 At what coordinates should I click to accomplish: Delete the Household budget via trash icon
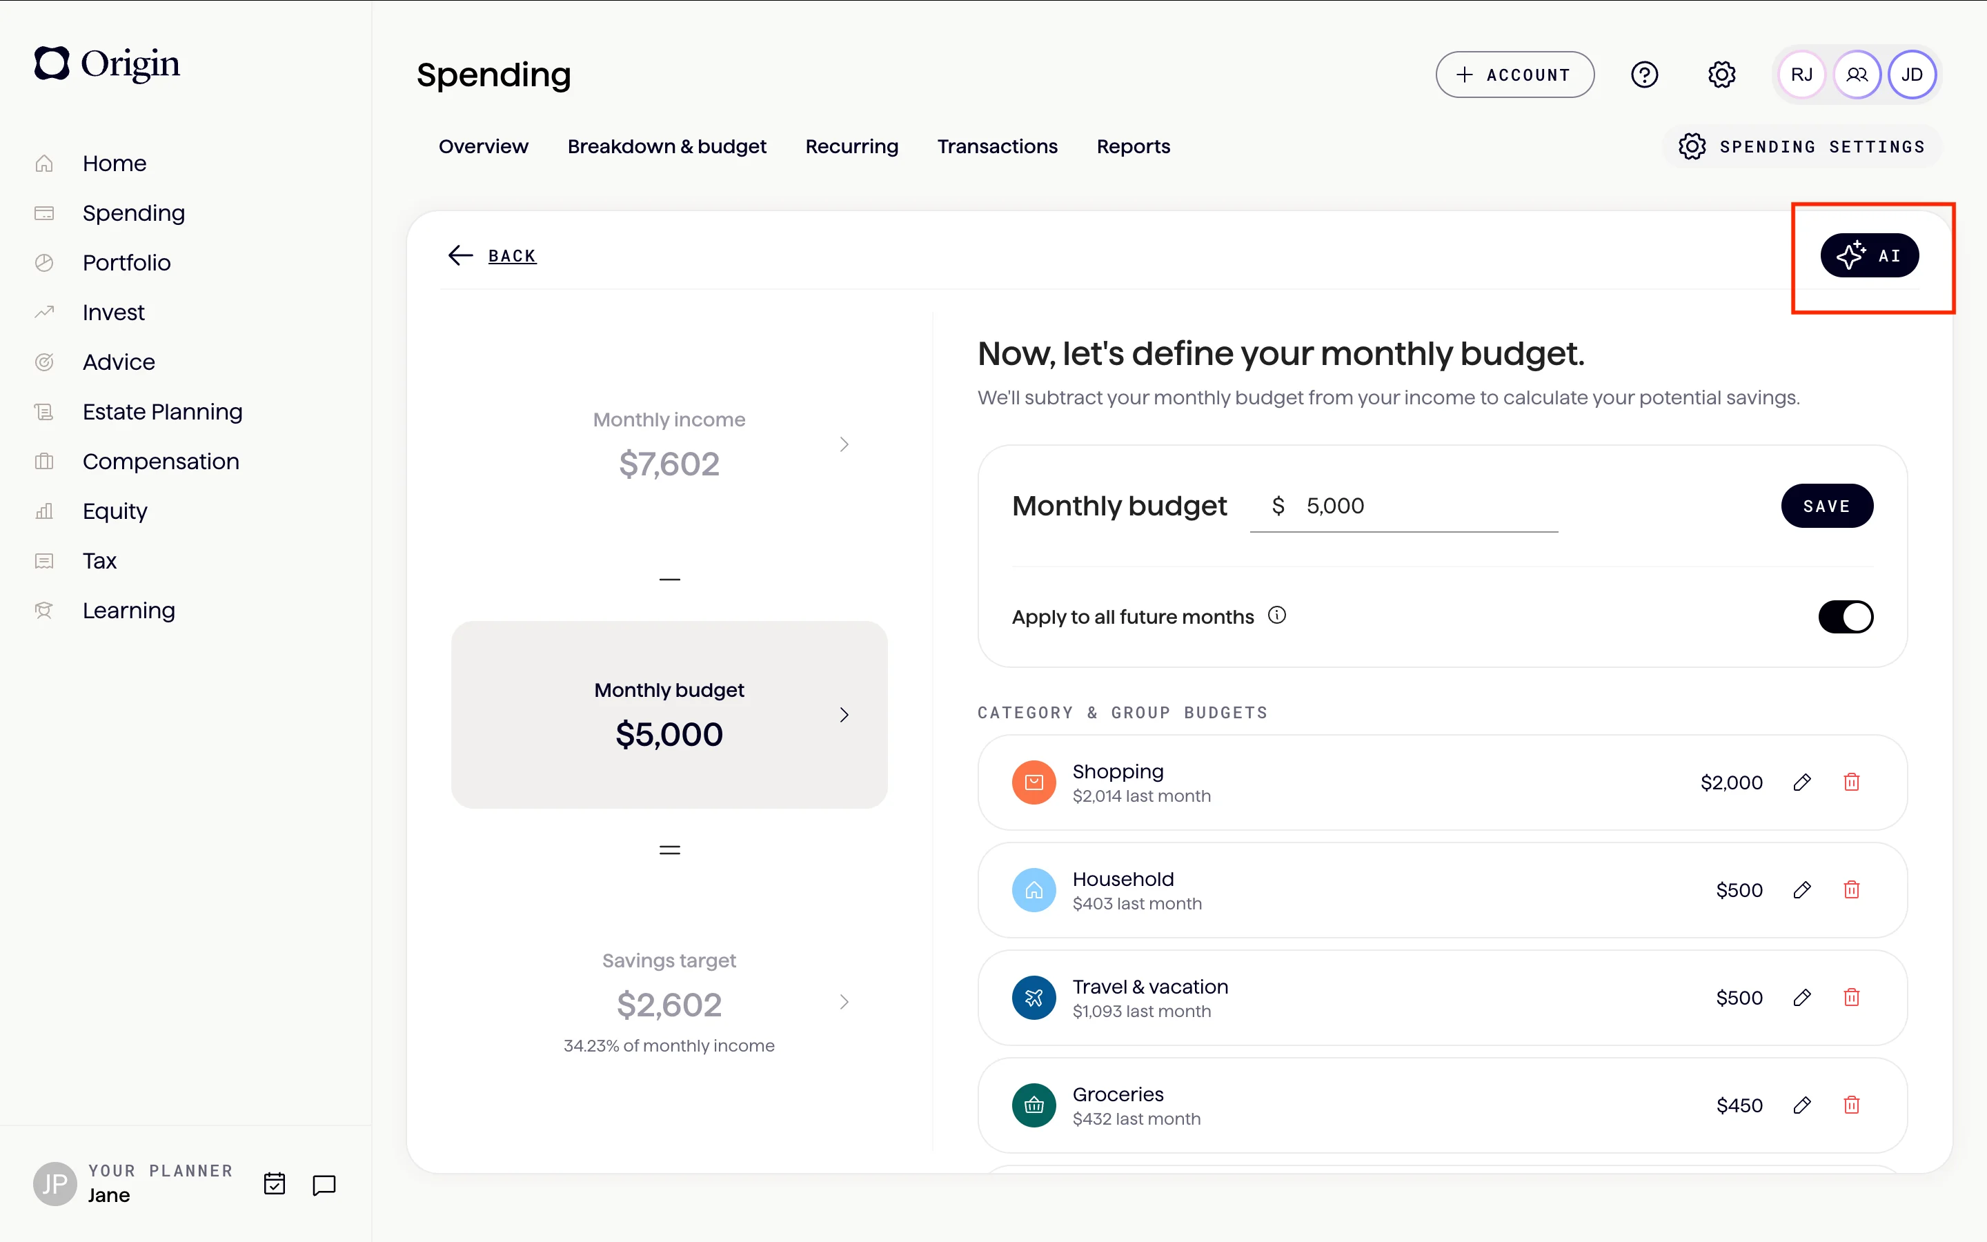pyautogui.click(x=1852, y=889)
